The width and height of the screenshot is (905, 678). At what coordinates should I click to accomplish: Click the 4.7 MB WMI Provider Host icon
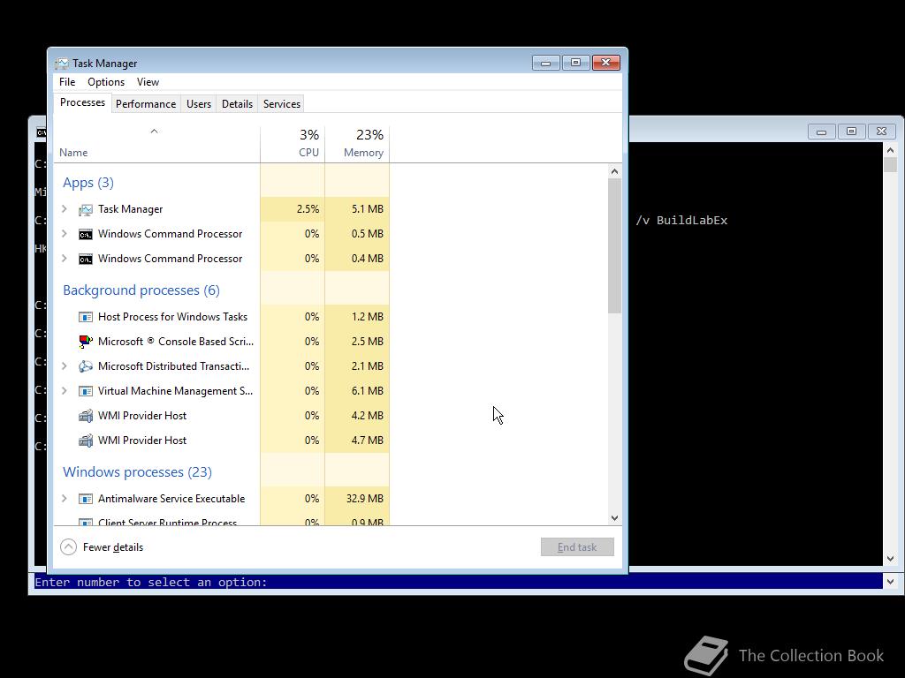pos(86,441)
